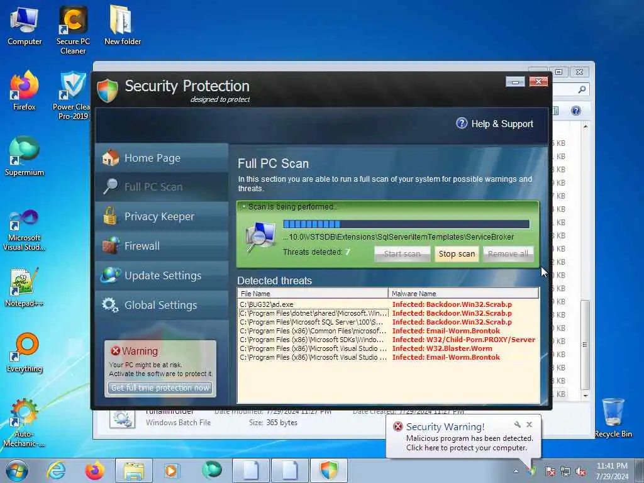Image resolution: width=644 pixels, height=483 pixels.
Task: Click Explorer scrollbar down arrow
Action: 586,396
